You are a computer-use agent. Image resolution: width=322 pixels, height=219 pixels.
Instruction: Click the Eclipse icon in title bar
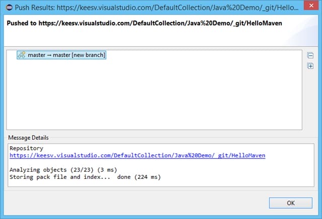click(9, 8)
